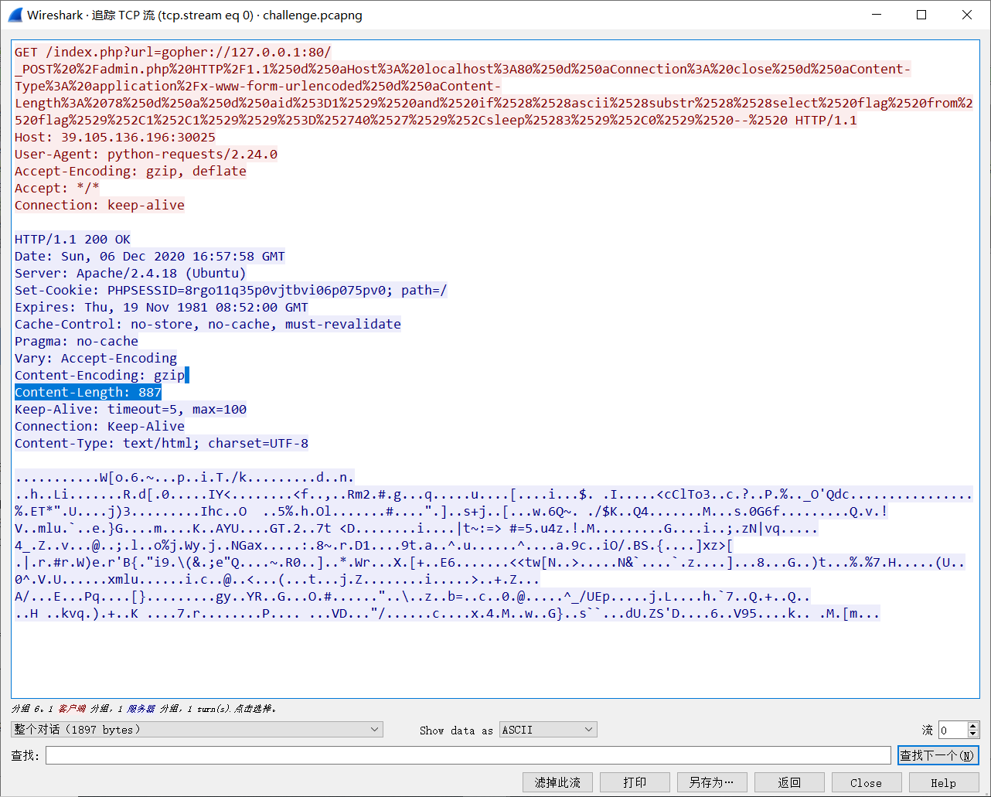Minimize the Wireshark stream window
The height and width of the screenshot is (797, 991).
877,15
